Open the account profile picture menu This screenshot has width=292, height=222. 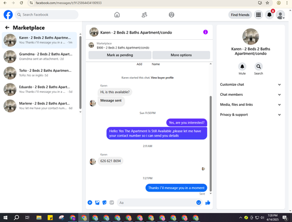coord(280,15)
